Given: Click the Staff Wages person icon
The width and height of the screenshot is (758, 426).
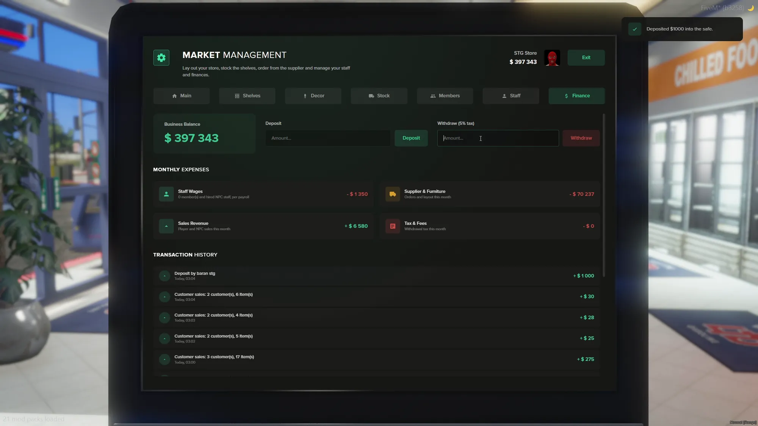Looking at the screenshot, I should [x=166, y=194].
